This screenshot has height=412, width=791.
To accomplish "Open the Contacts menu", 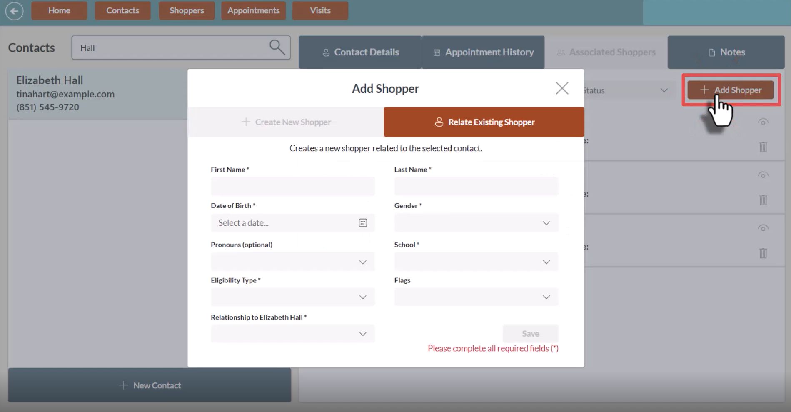I will pos(122,10).
